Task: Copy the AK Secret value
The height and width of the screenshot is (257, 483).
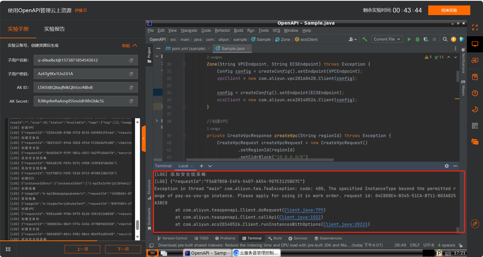Action: [x=131, y=101]
